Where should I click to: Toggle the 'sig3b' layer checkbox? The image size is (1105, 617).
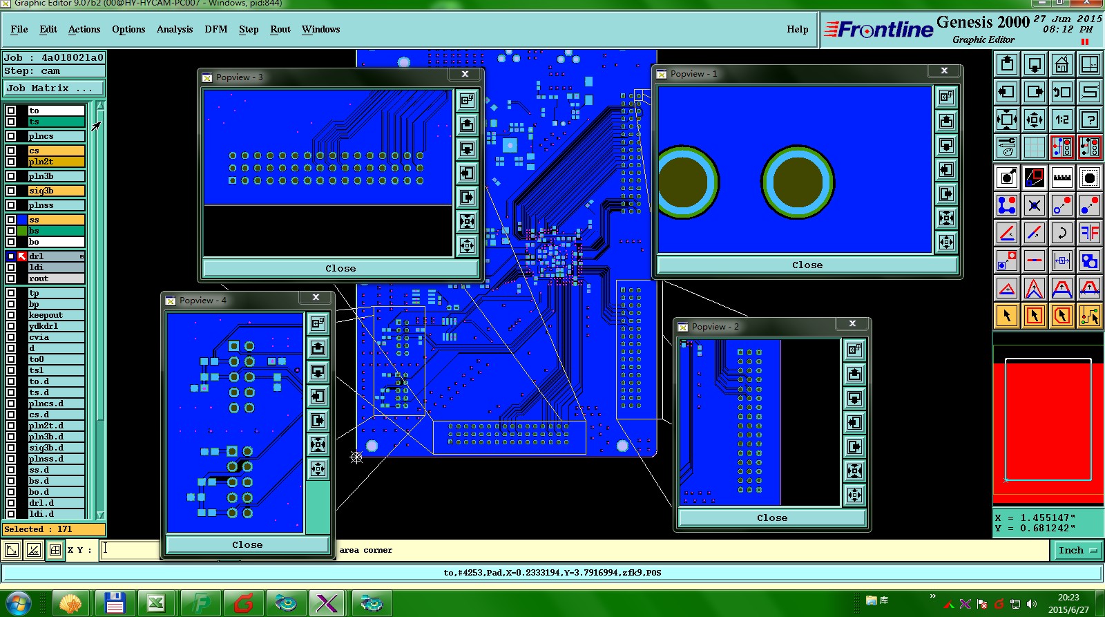point(11,191)
